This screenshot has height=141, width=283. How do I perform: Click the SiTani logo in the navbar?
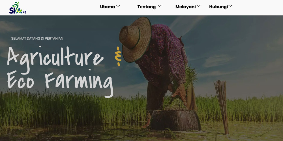(x=18, y=7)
